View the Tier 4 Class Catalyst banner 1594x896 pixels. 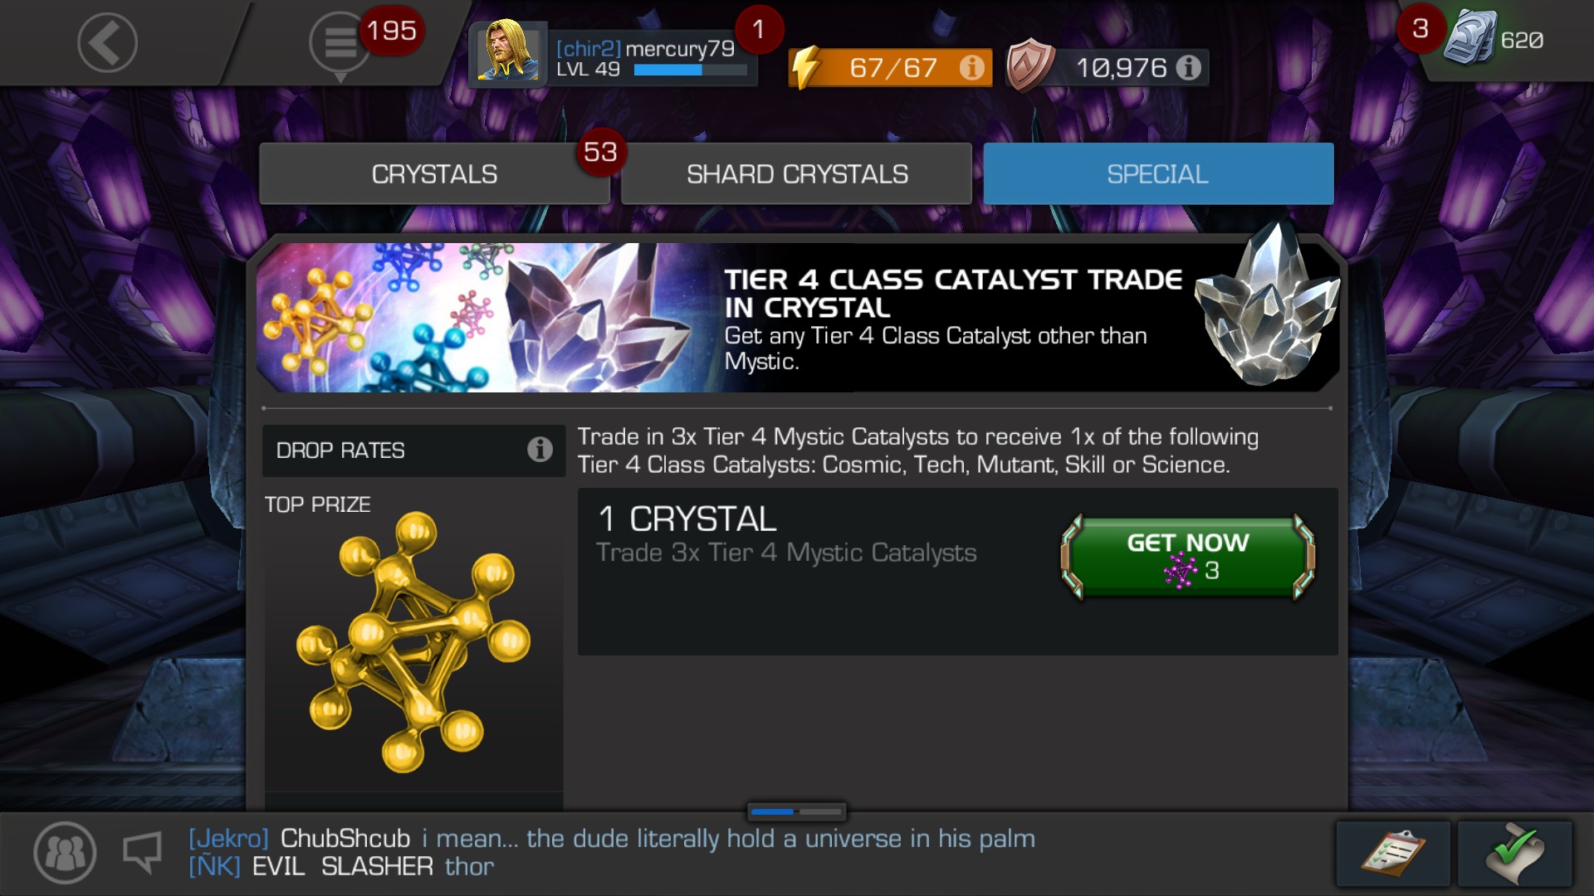coord(797,316)
